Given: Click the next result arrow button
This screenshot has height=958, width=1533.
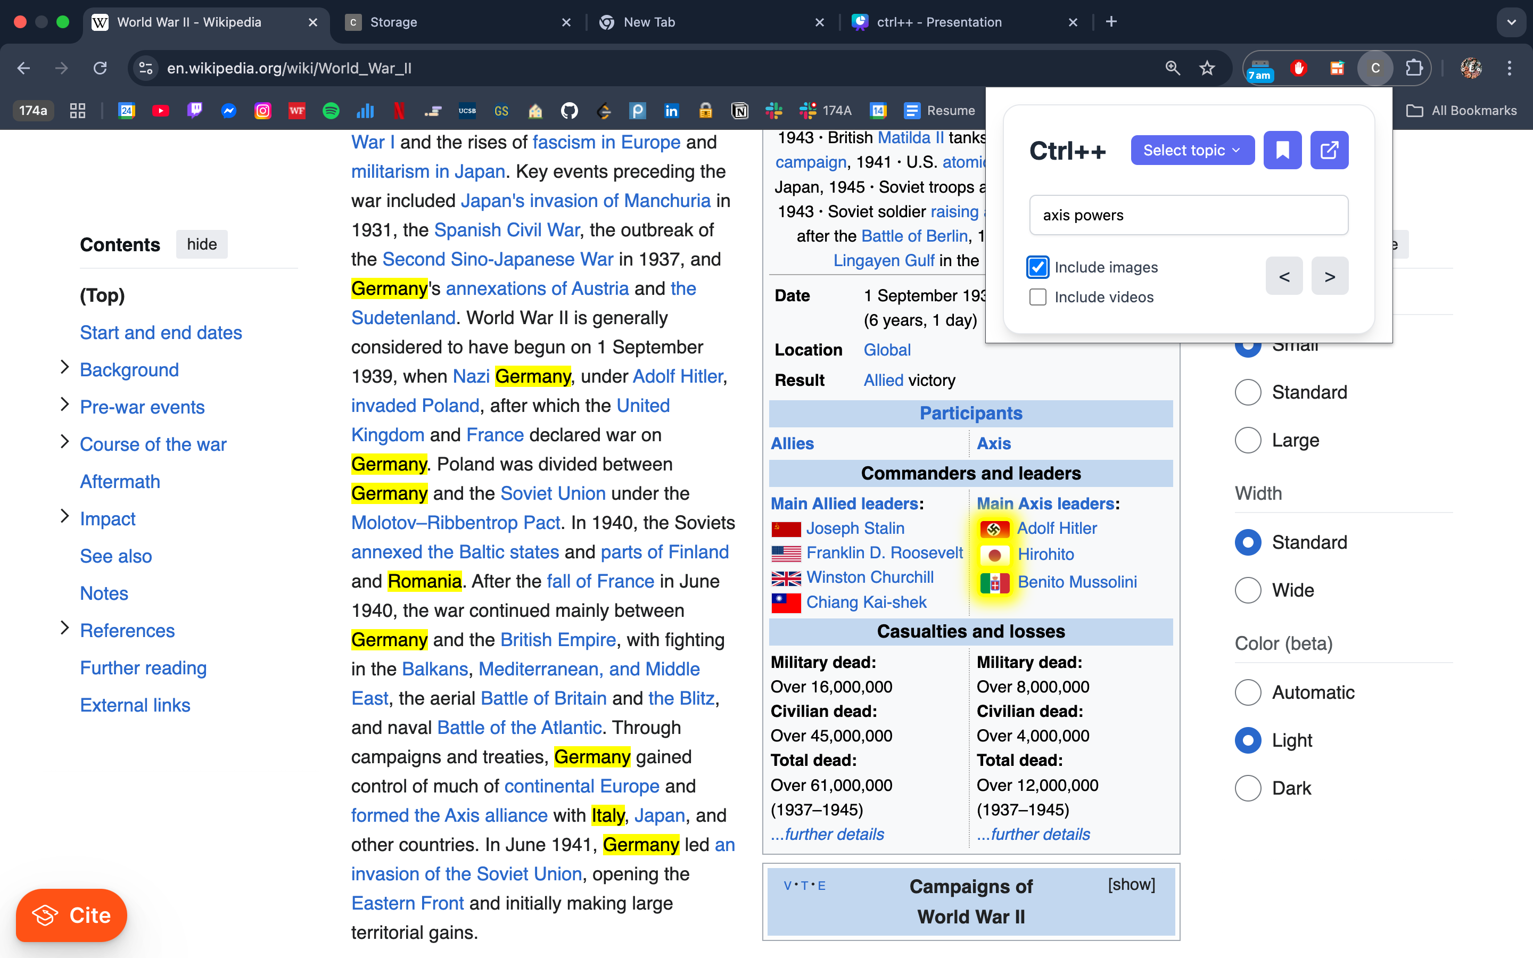Looking at the screenshot, I should (x=1329, y=276).
